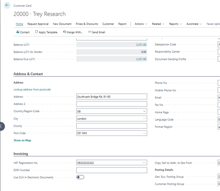Open VAT Registration No. lookup ellipsis
Image resolution: width=220 pixels, height=191 pixels.
tap(144, 162)
